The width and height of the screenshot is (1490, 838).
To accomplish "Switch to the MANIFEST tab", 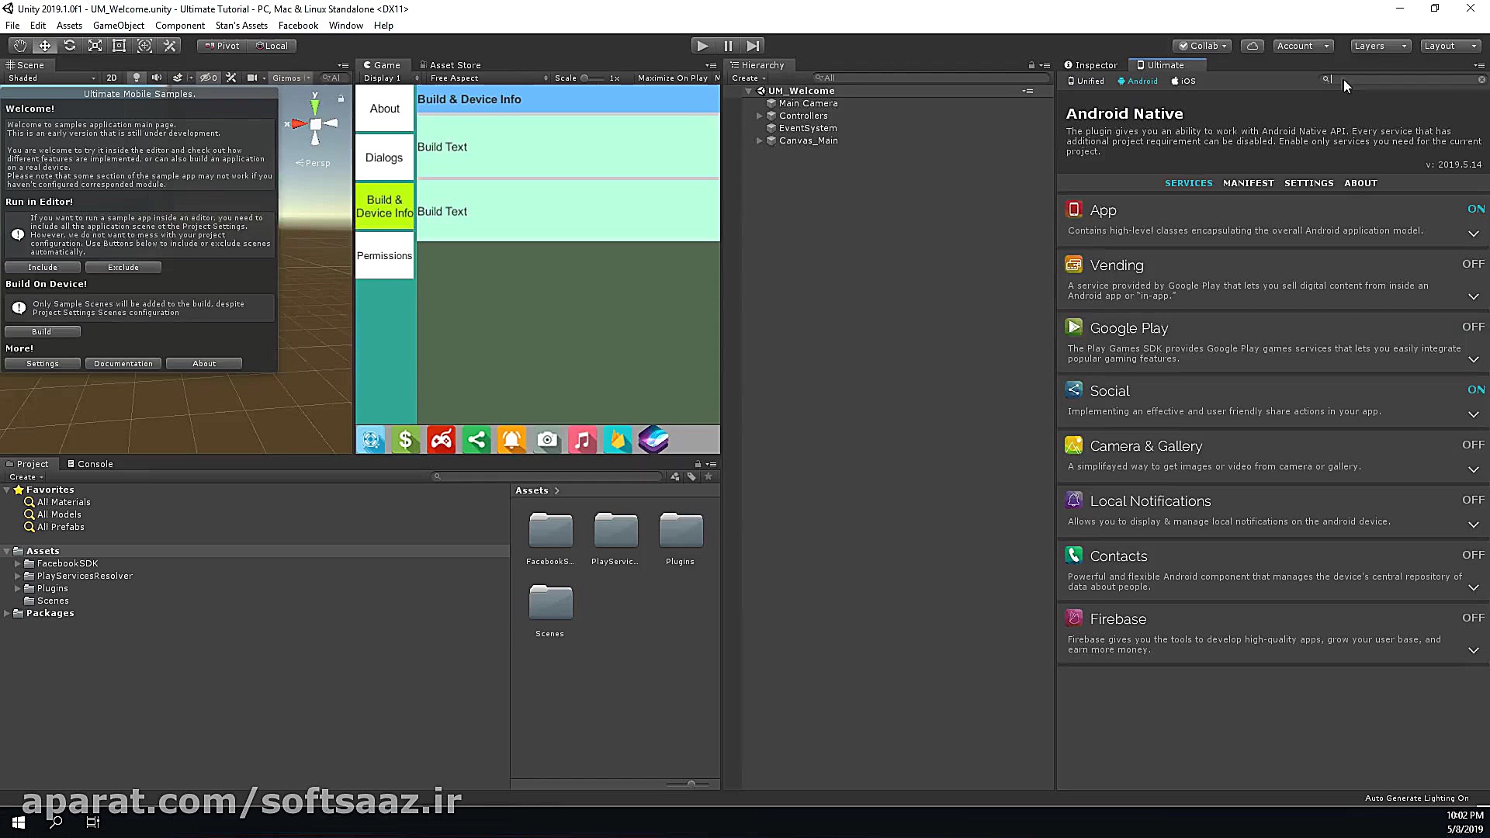I will 1248,183.
